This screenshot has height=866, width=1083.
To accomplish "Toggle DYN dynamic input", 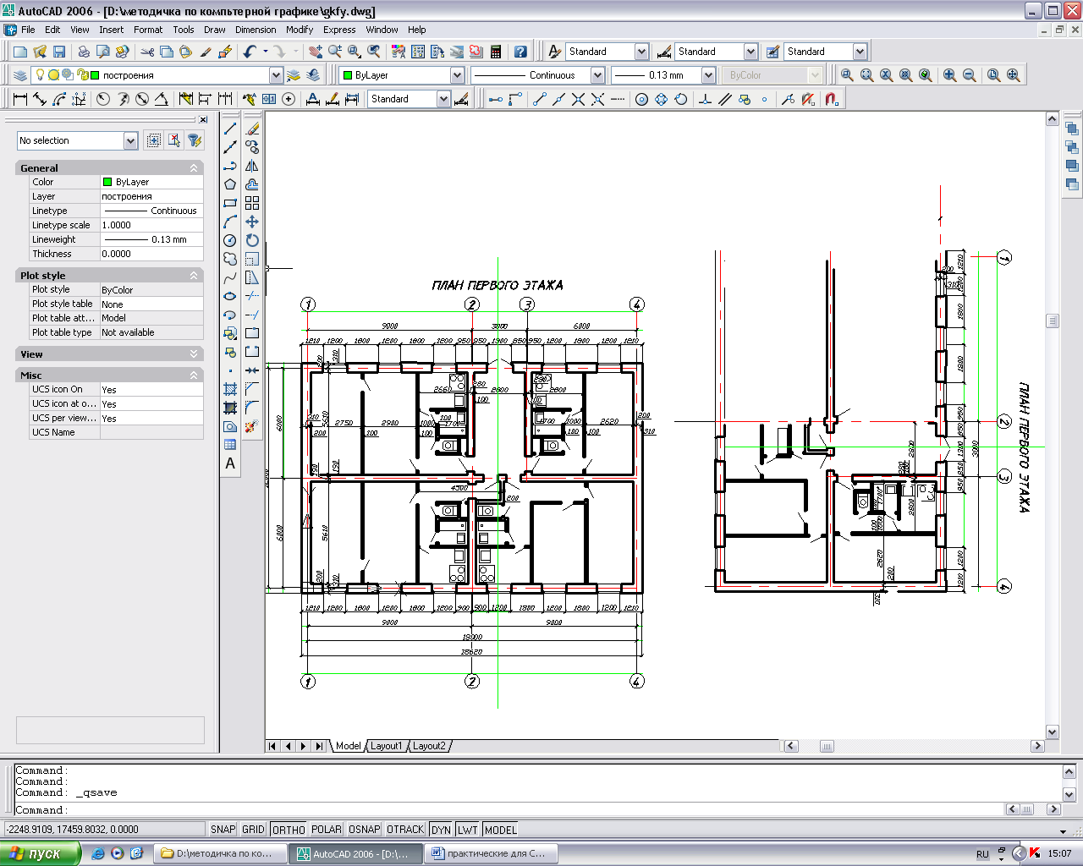I will [441, 830].
